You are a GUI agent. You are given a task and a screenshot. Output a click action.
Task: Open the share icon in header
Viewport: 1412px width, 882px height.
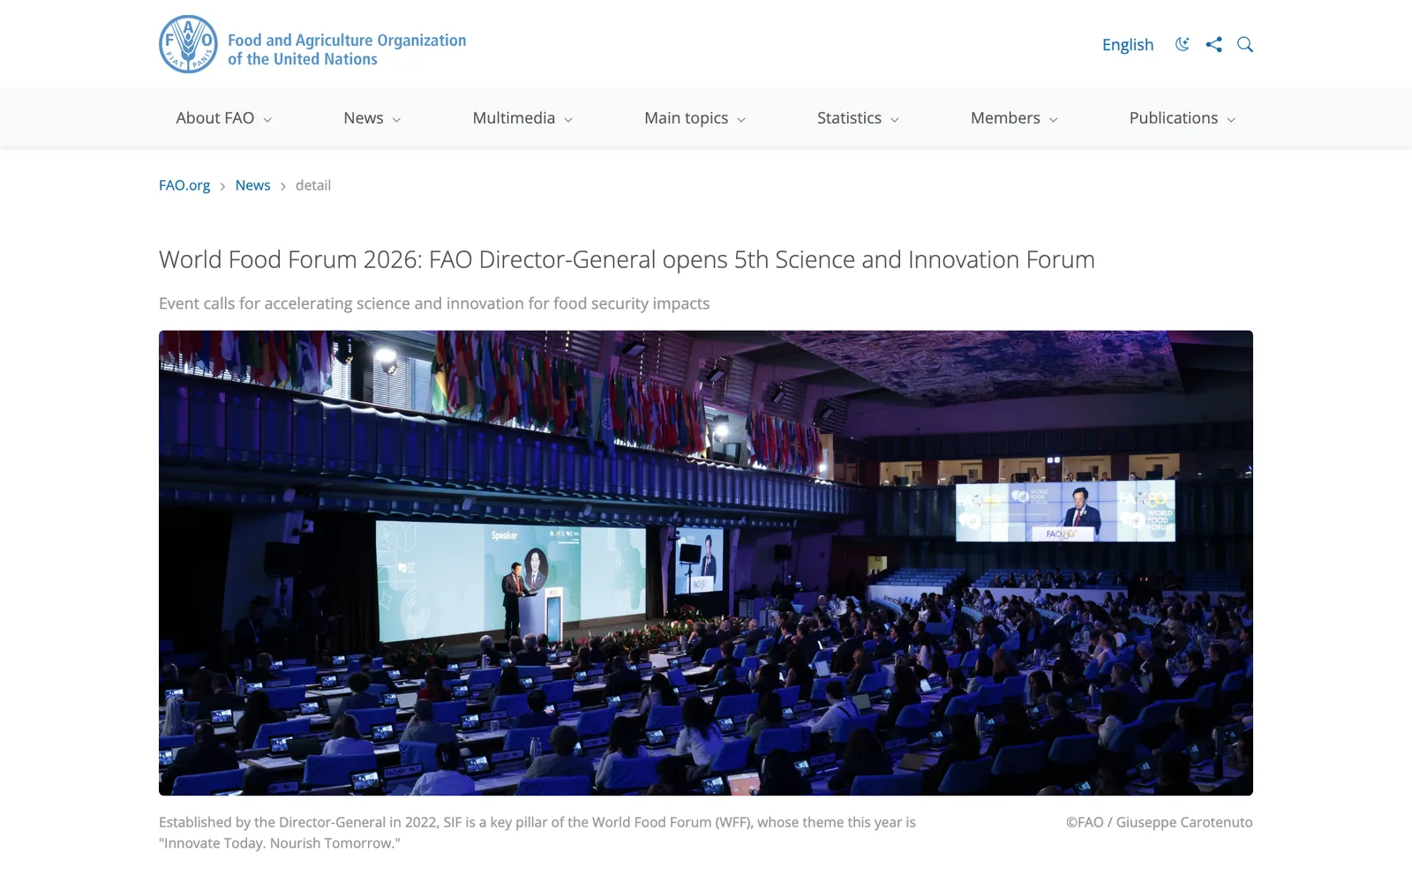click(x=1214, y=44)
